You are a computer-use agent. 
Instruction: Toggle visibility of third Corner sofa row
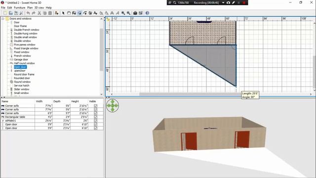click(95, 113)
